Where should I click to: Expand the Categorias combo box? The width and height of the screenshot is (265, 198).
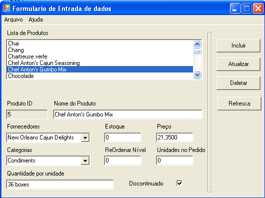(85, 161)
